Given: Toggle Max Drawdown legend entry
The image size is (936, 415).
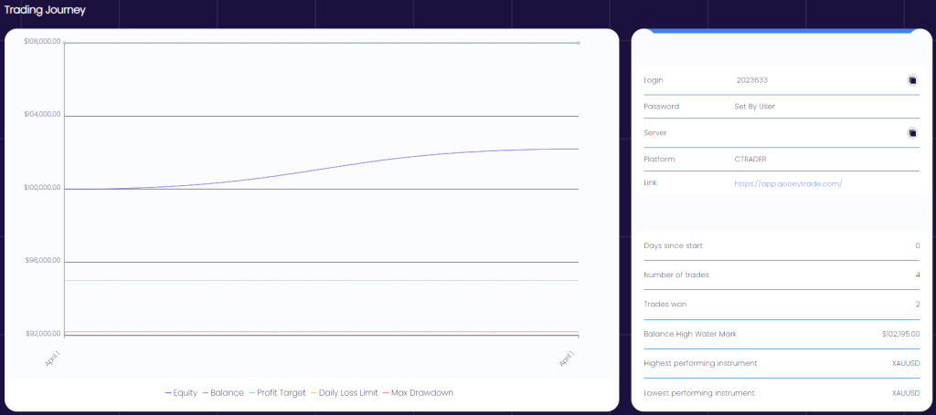Looking at the screenshot, I should point(418,393).
